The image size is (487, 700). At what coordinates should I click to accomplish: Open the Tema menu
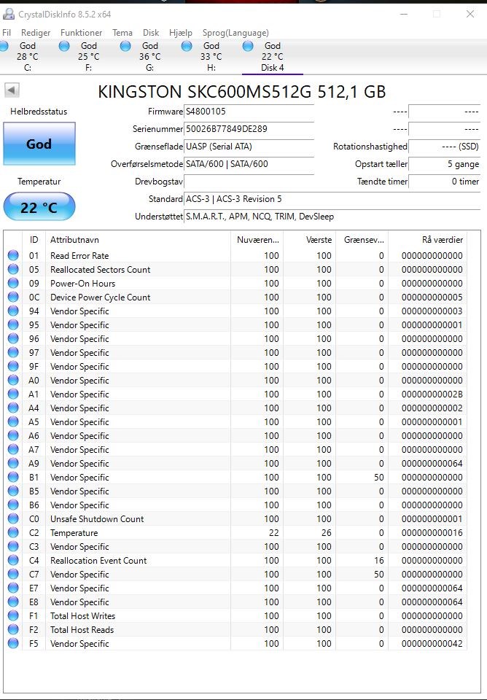tap(122, 33)
